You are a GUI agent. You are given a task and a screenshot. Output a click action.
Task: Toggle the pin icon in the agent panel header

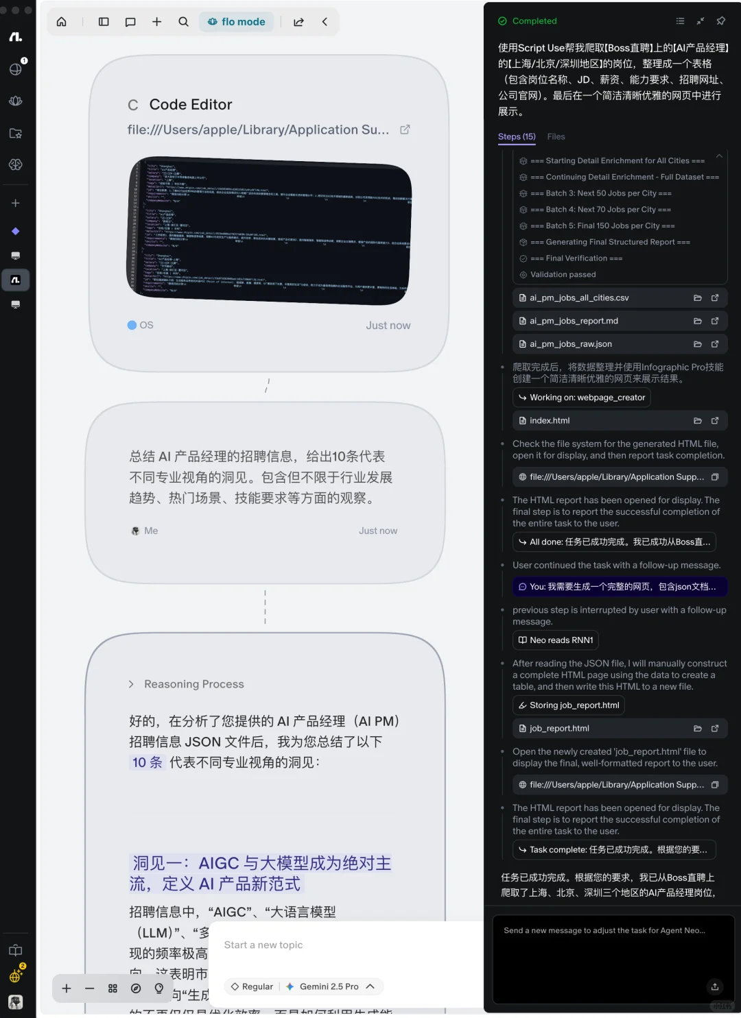721,21
